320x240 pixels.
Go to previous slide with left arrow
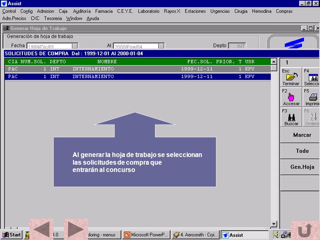pos(41,229)
